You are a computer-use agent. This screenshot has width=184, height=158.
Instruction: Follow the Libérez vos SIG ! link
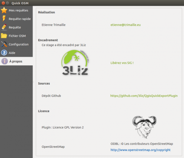pyautogui.click(x=122, y=63)
